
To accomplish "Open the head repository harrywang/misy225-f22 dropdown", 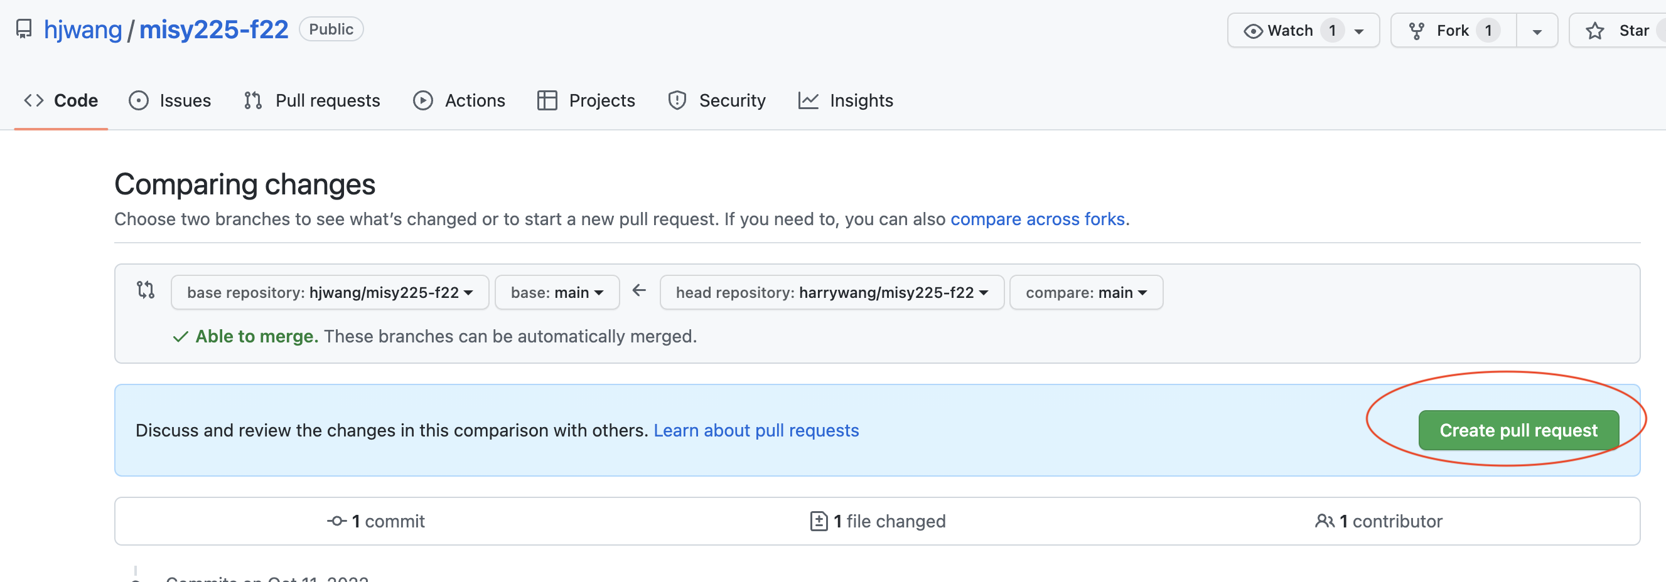I will pos(832,293).
